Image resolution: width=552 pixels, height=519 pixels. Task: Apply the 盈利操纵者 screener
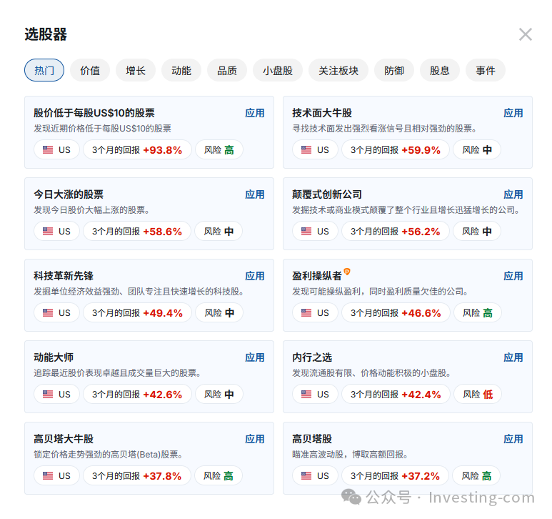tap(513, 275)
